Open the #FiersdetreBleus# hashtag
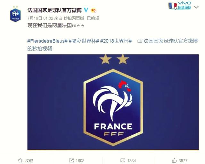Image resolution: width=205 pixels, height=164 pixels. pyautogui.click(x=47, y=41)
